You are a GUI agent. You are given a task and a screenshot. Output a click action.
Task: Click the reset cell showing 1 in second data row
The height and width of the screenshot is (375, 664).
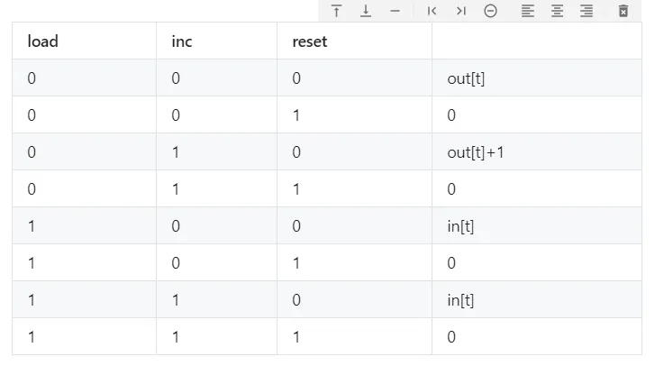click(x=354, y=115)
